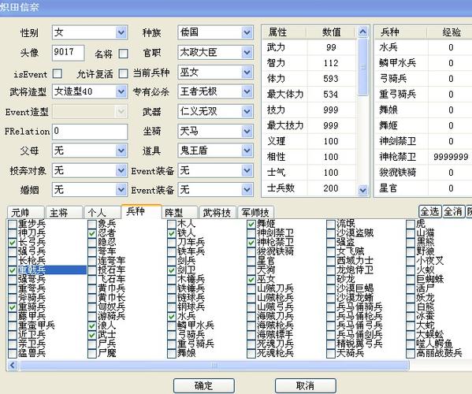Expand the 坐骑 dropdown
The width and height of the screenshot is (472, 394).
click(x=247, y=132)
